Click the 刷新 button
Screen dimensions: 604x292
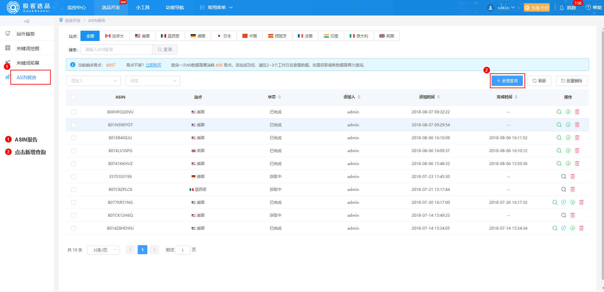click(x=539, y=81)
